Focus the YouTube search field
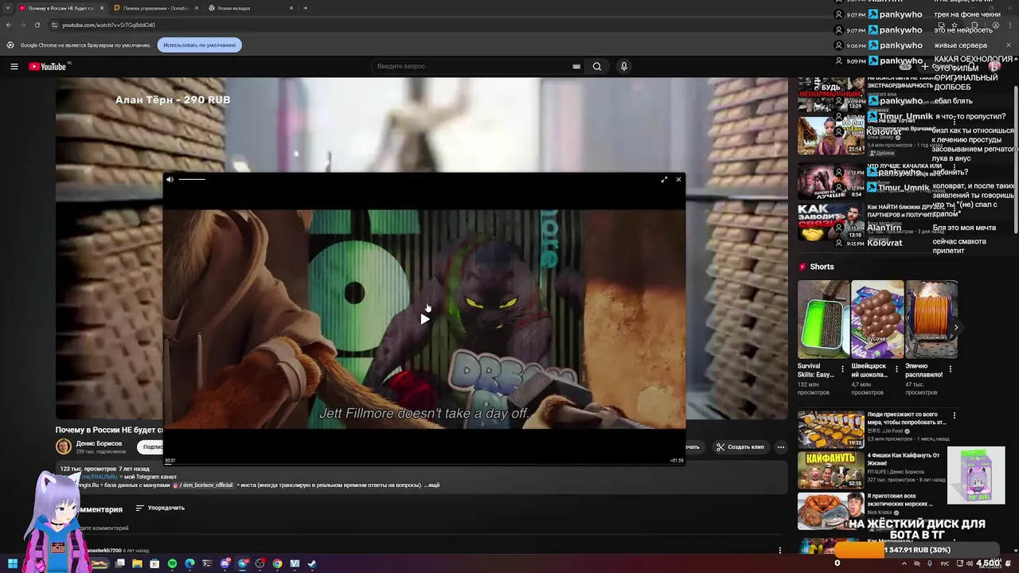Screen dimensions: 1019x573 [x=474, y=67]
